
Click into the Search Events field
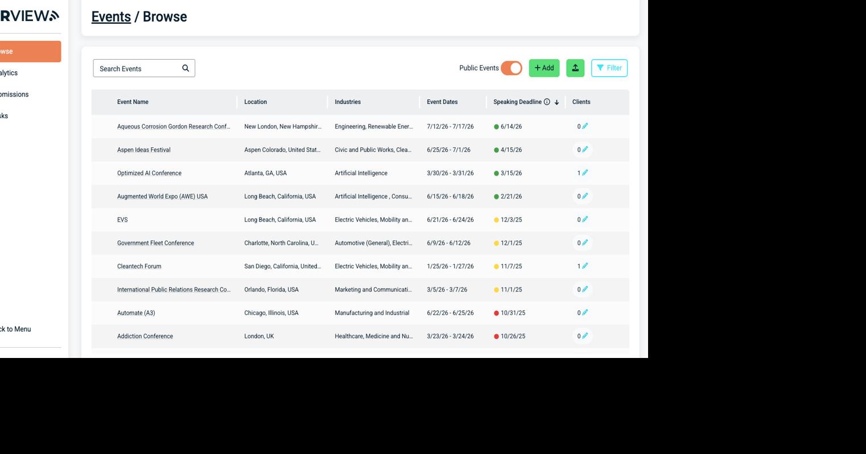[137, 69]
